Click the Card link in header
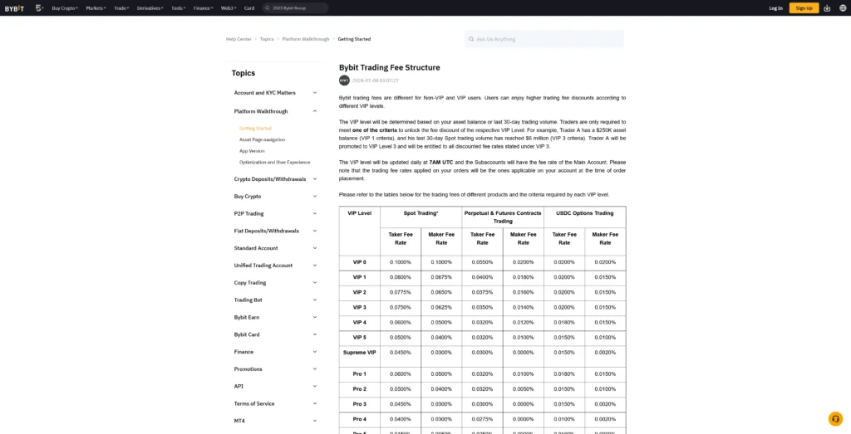This screenshot has width=851, height=434. [x=249, y=8]
